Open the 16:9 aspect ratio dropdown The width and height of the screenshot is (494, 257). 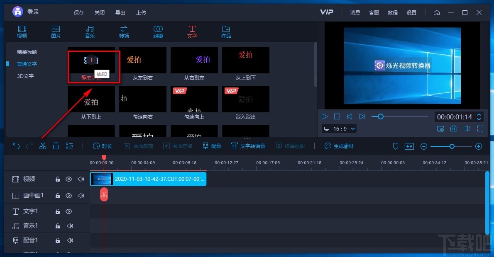pyautogui.click(x=339, y=129)
